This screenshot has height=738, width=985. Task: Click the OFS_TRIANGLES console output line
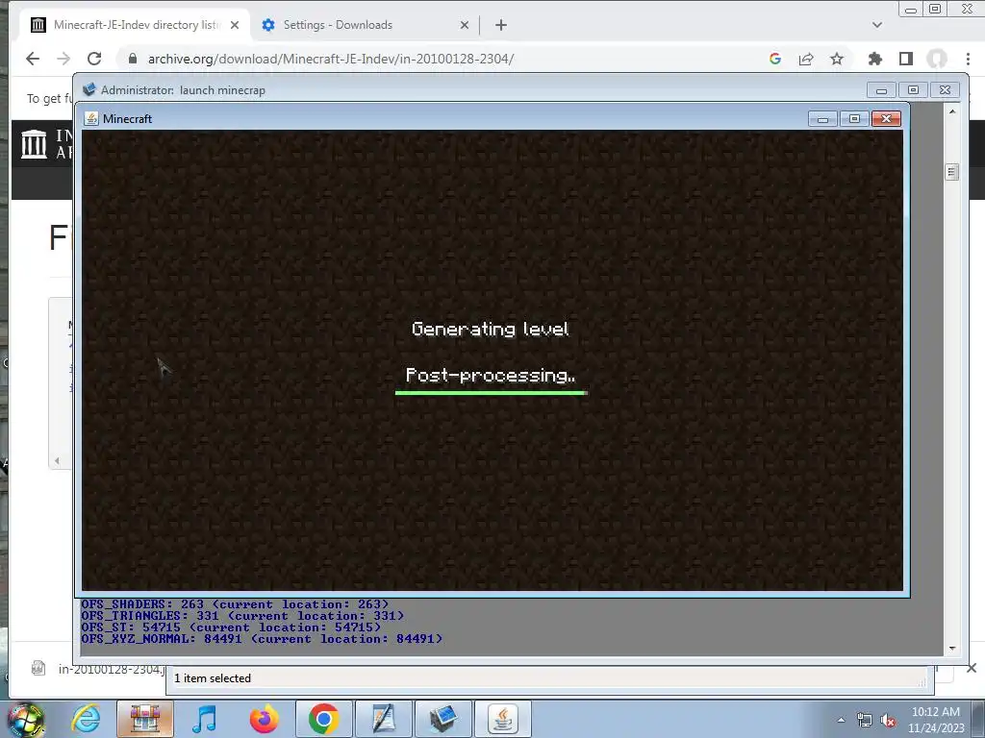[242, 616]
